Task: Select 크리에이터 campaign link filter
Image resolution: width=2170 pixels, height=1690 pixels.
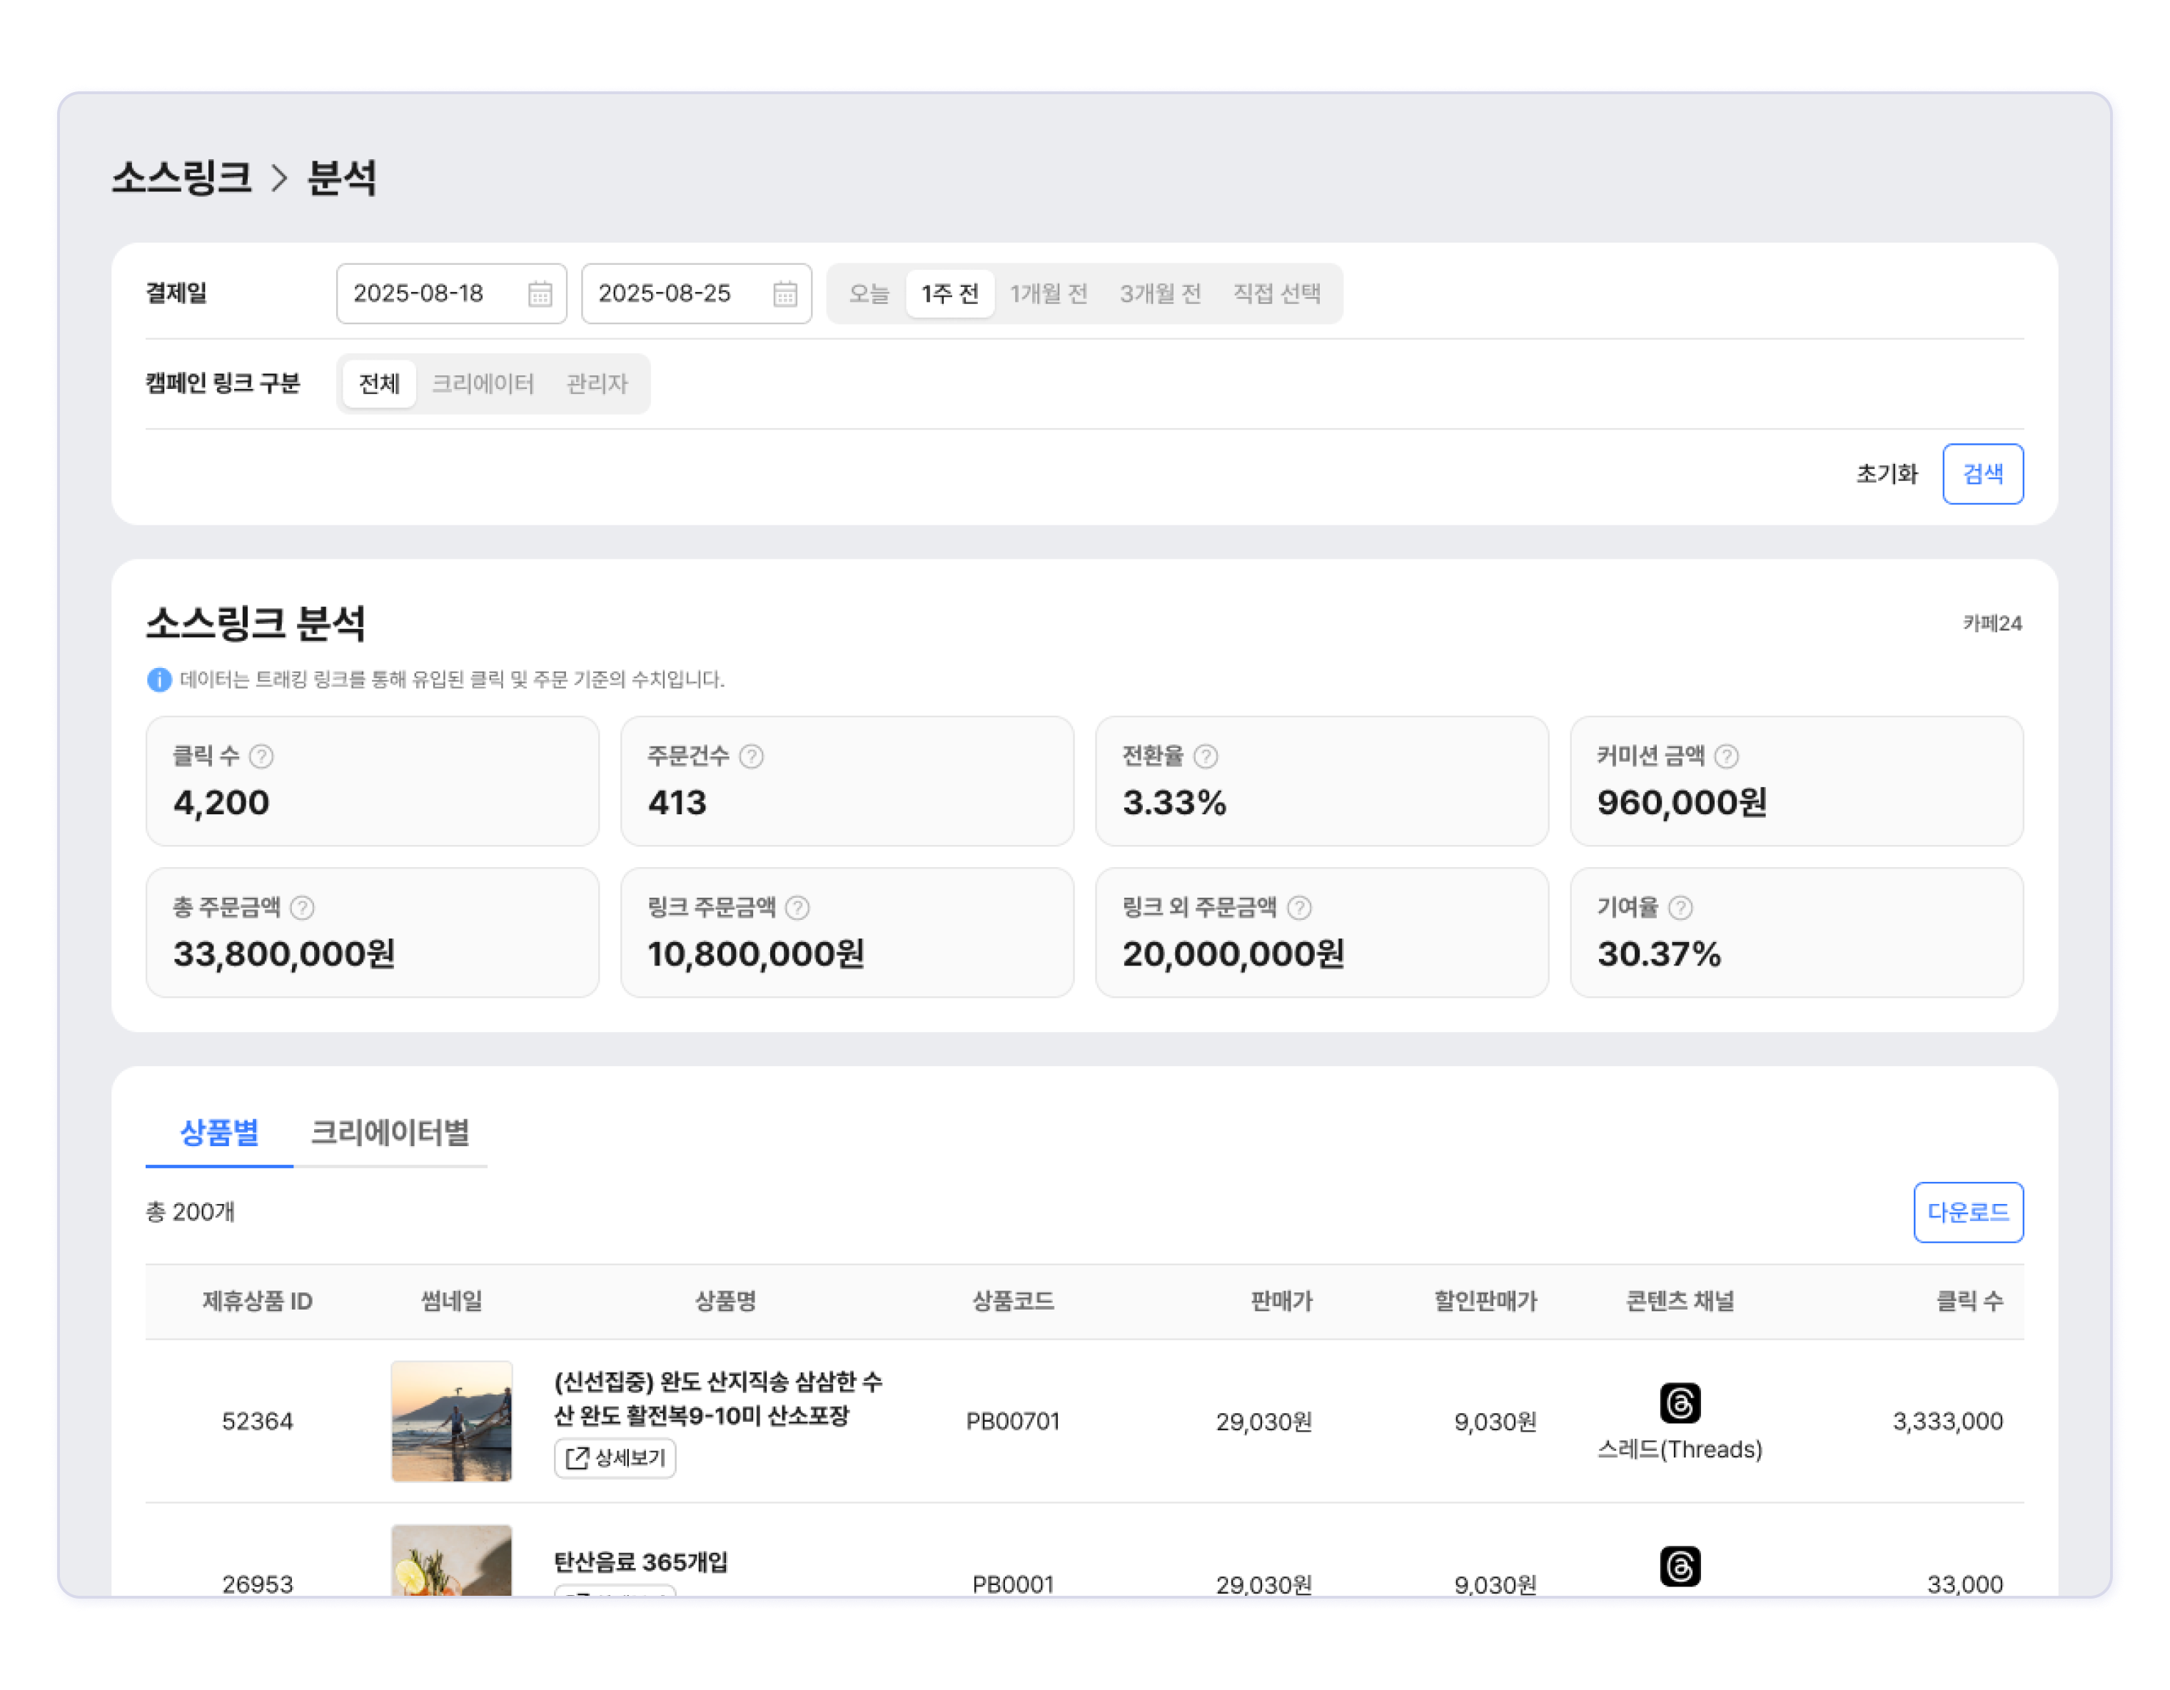Action: tap(483, 383)
